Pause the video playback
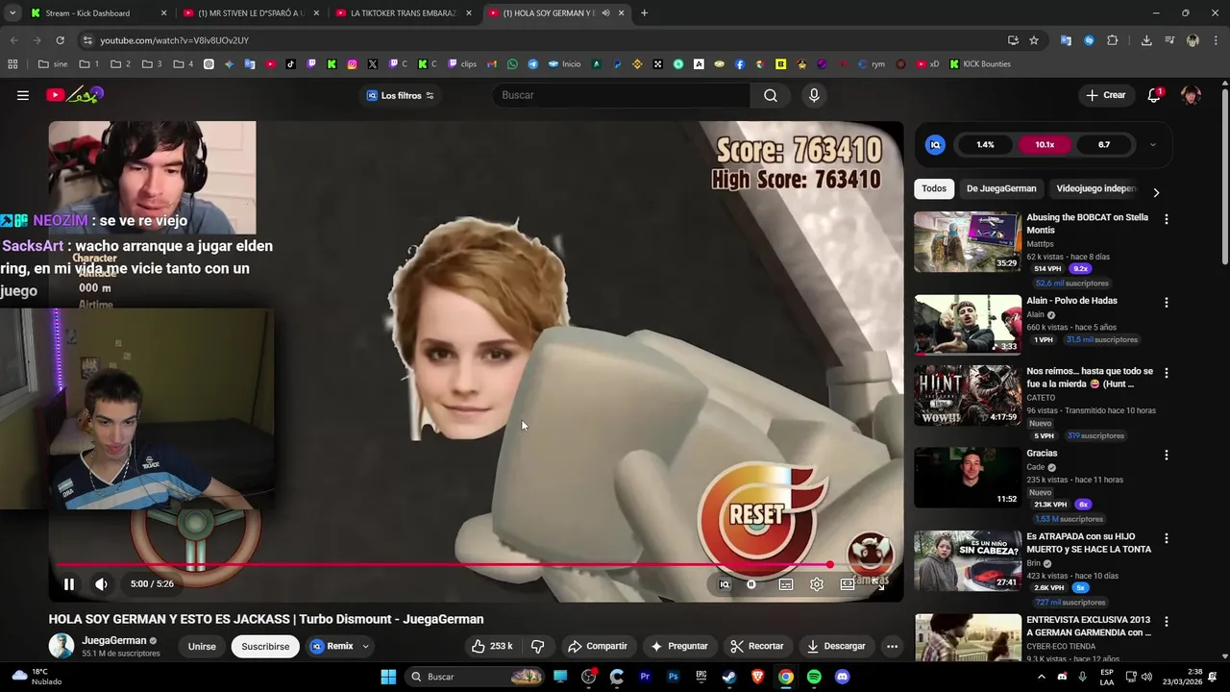1230x692 pixels. [69, 584]
